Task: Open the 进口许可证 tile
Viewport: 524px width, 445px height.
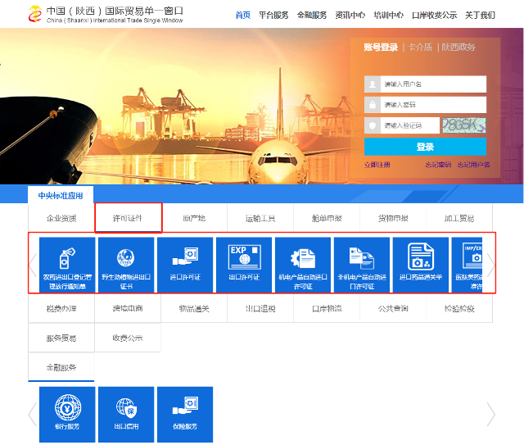Action: 185,265
